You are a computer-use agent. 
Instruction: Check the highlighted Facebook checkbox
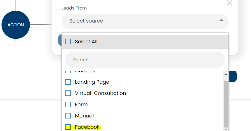68,127
